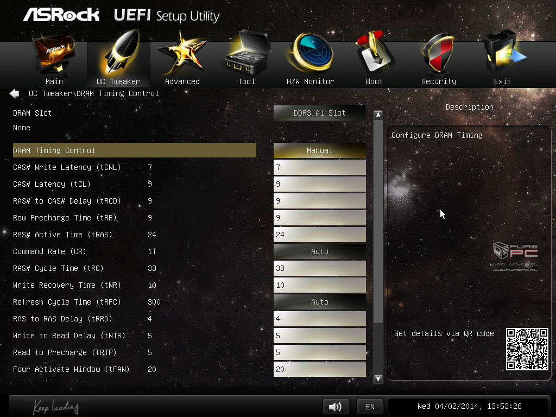Click the Write Recovery Time value field
Screen dimensions: 556x417
(319, 285)
